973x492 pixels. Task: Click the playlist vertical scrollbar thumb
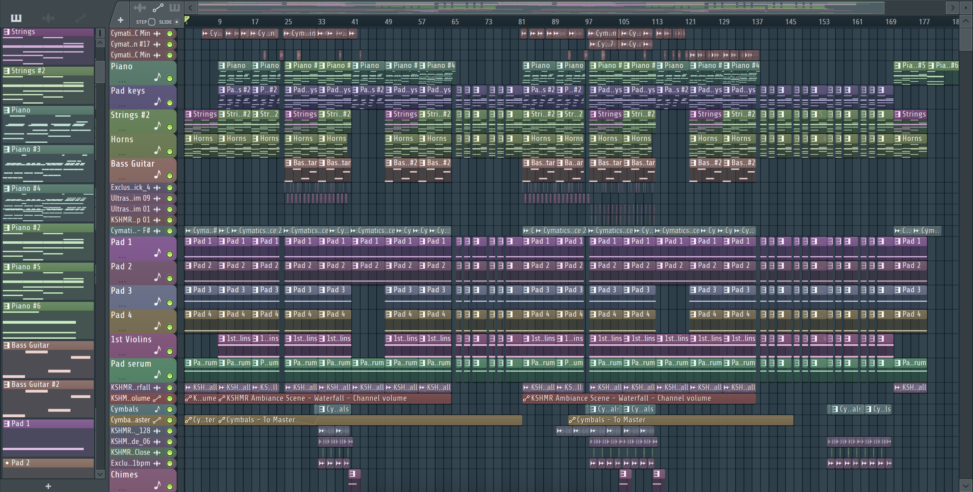[x=966, y=39]
